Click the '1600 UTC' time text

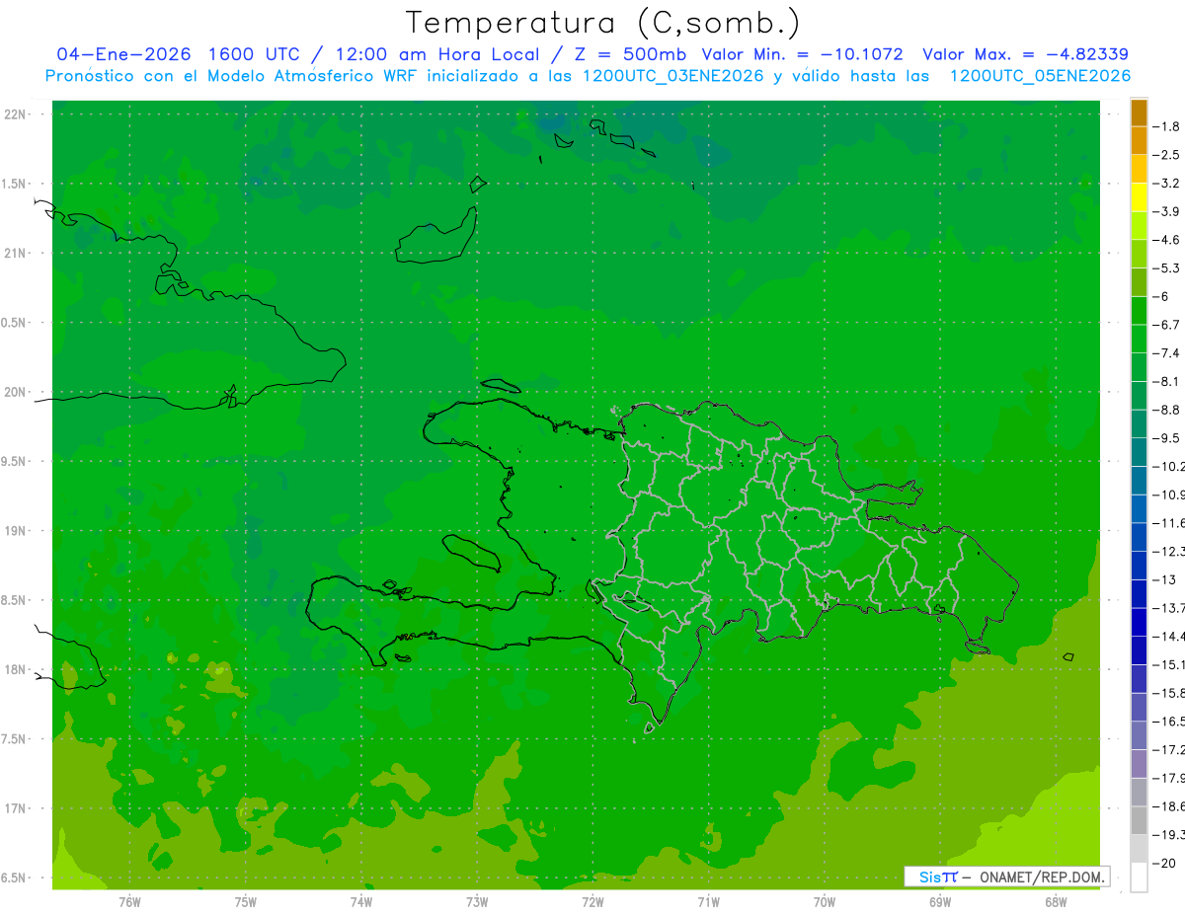[253, 54]
